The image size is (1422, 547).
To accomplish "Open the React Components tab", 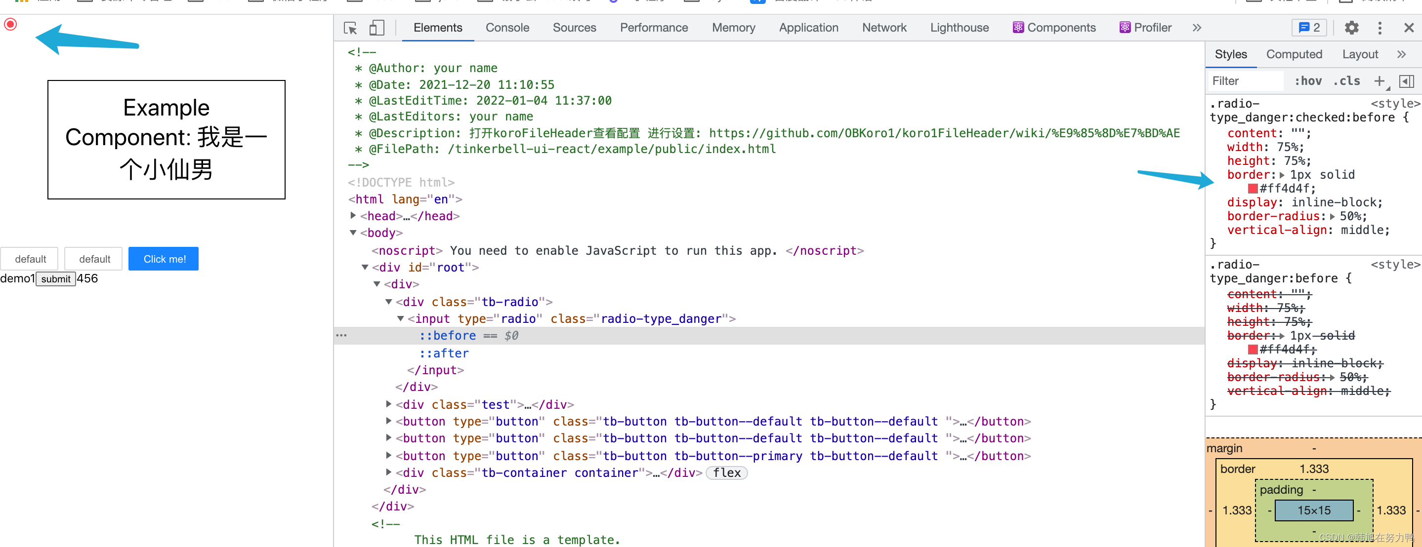I will point(1054,28).
